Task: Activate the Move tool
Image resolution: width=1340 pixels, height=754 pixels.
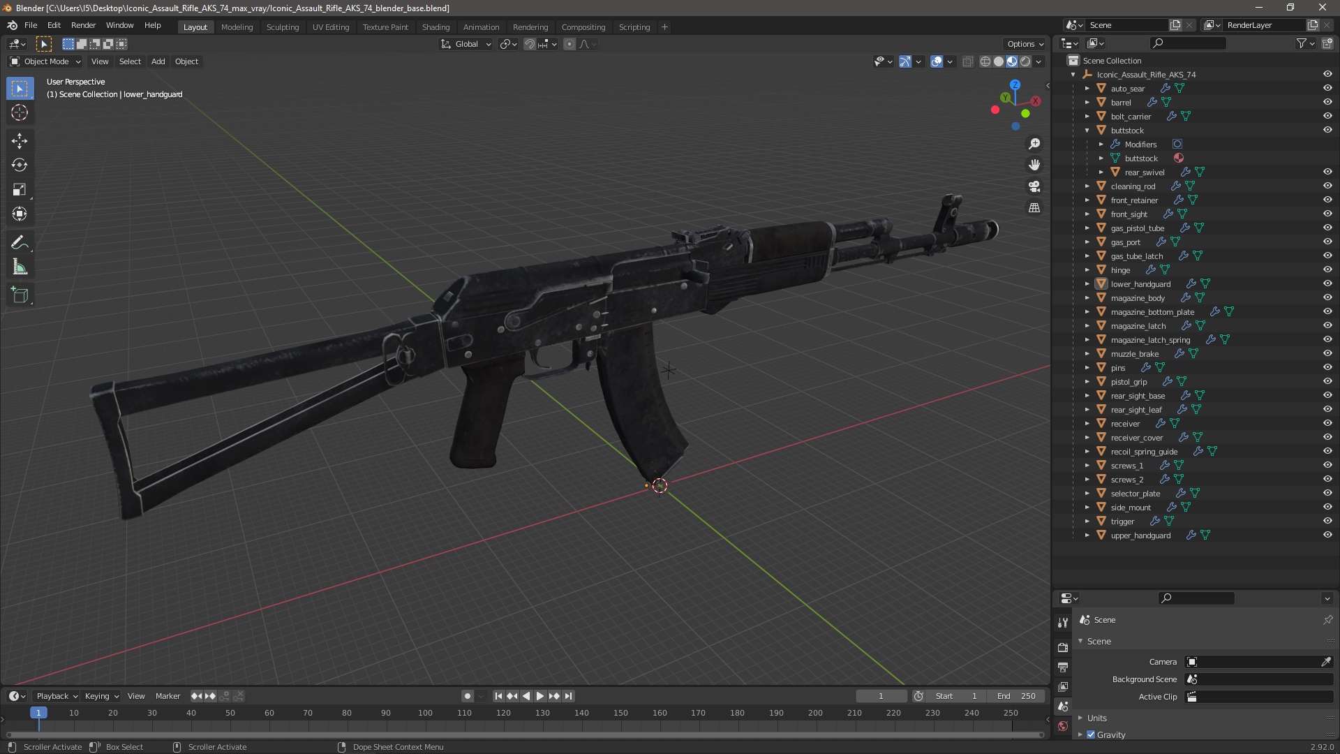Action: pyautogui.click(x=20, y=141)
